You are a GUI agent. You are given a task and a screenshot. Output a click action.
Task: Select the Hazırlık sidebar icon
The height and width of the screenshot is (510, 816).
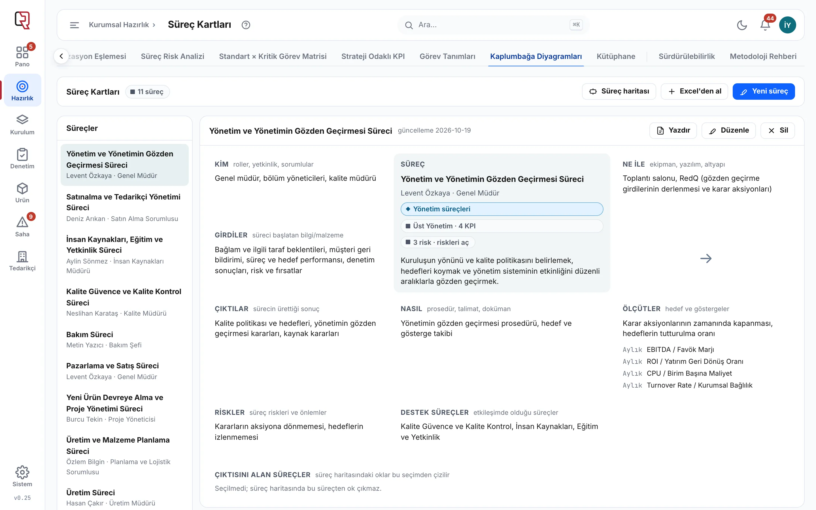click(x=22, y=90)
